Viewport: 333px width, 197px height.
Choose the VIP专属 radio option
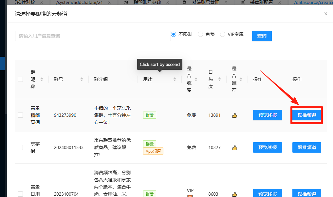(x=223, y=34)
